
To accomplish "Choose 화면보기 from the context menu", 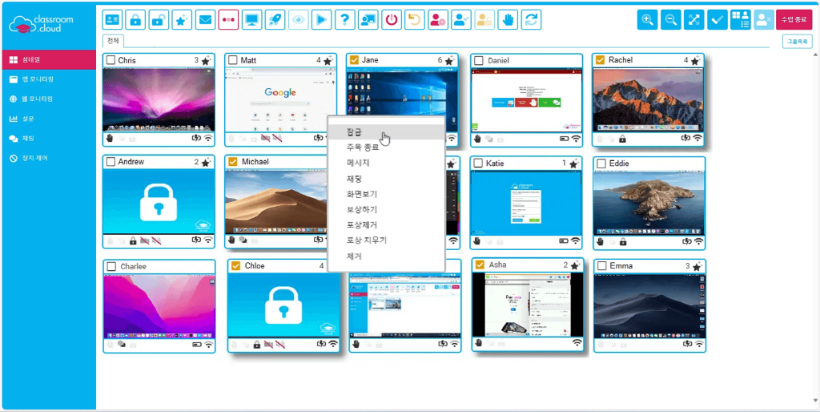I will tap(361, 194).
